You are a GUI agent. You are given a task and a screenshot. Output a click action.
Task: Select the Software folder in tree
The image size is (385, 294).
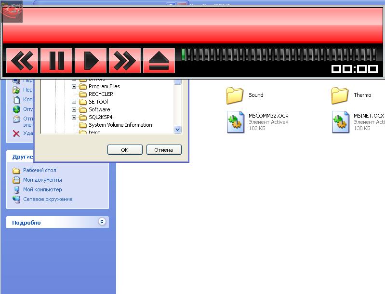99,109
